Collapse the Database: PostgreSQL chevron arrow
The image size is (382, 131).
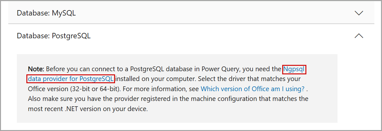[358, 36]
